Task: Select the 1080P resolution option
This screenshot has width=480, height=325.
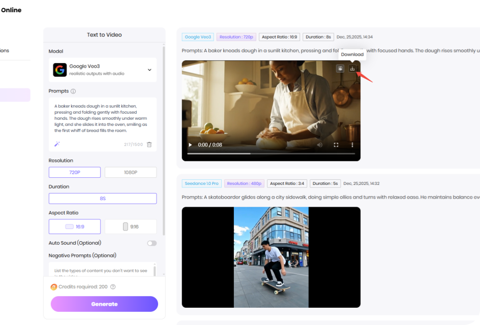Action: 131,173
